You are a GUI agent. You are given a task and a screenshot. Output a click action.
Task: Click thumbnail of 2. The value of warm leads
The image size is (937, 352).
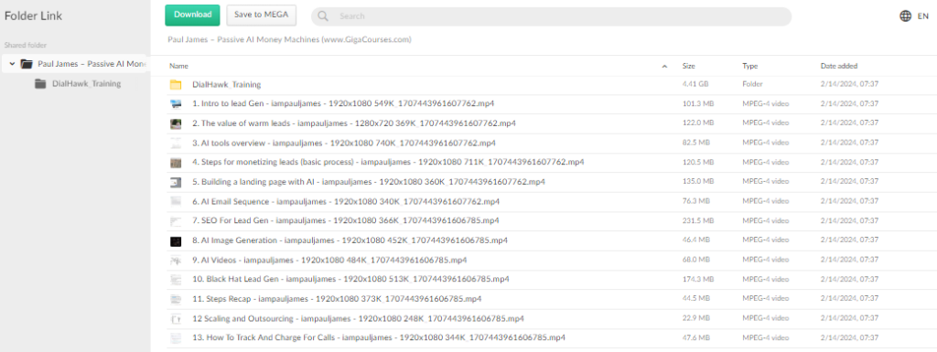[x=175, y=123]
